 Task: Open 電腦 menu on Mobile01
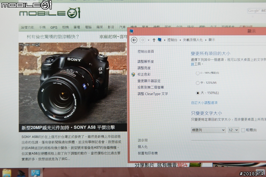[88, 27]
